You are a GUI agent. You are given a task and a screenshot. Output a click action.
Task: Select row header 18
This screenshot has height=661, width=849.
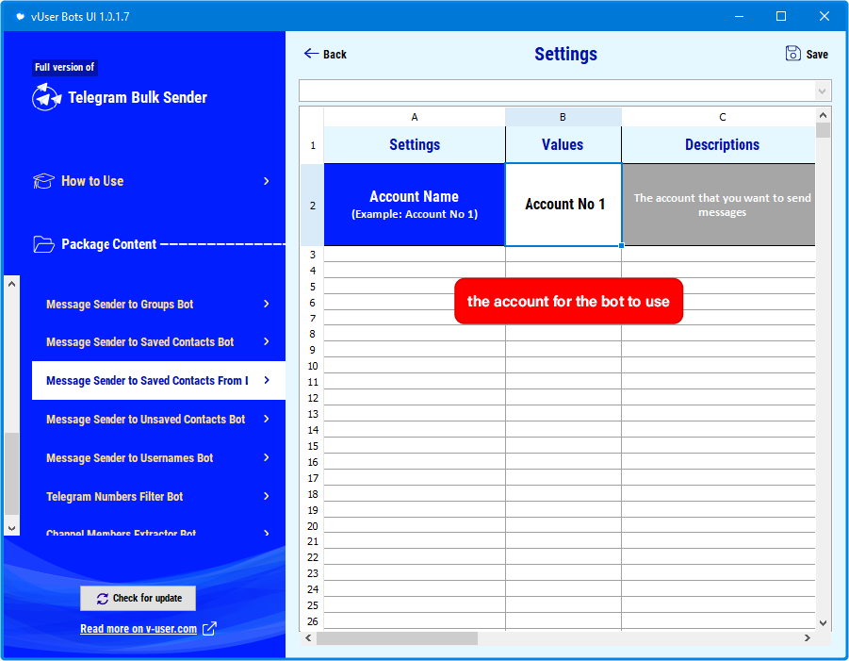point(313,494)
